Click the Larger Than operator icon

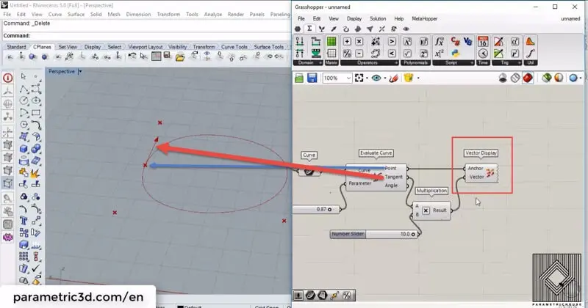coord(392,42)
